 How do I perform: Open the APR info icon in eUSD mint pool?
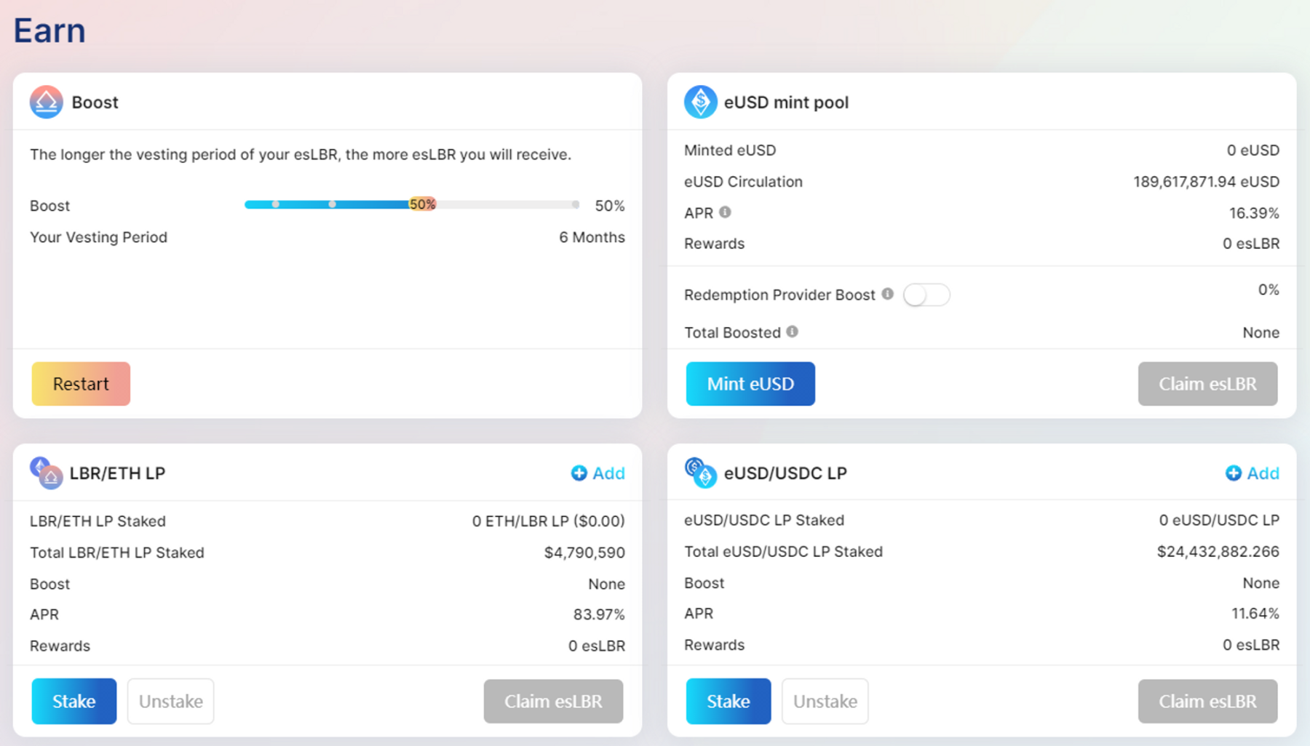point(725,212)
